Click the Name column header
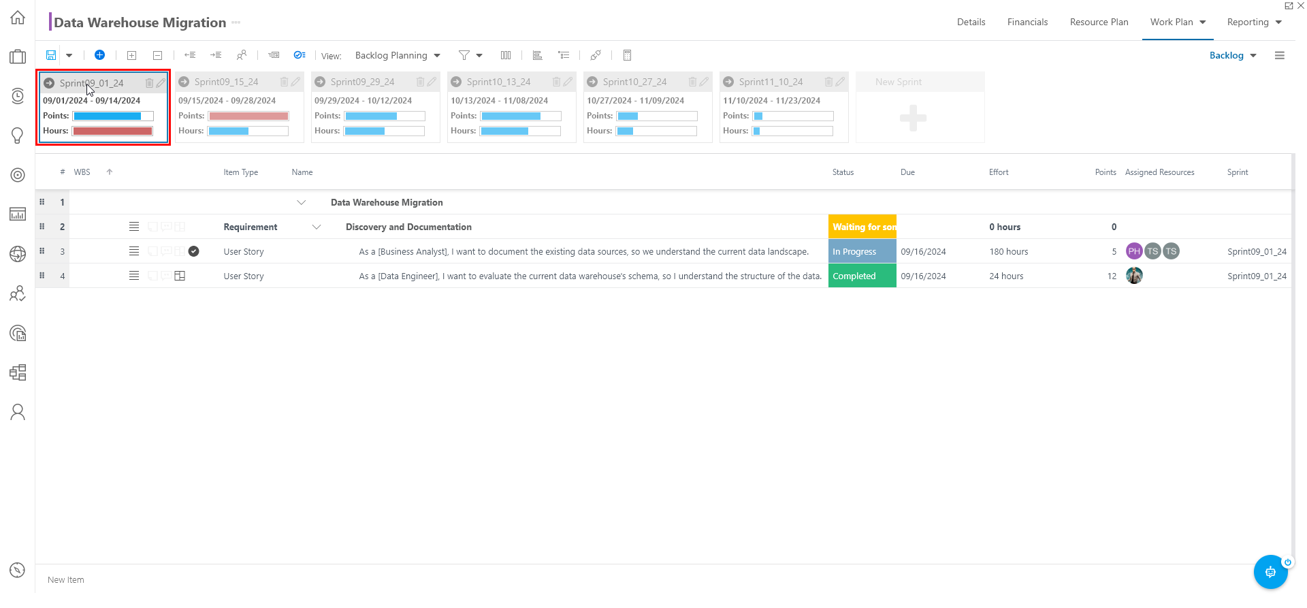The width and height of the screenshot is (1307, 608). (x=302, y=172)
